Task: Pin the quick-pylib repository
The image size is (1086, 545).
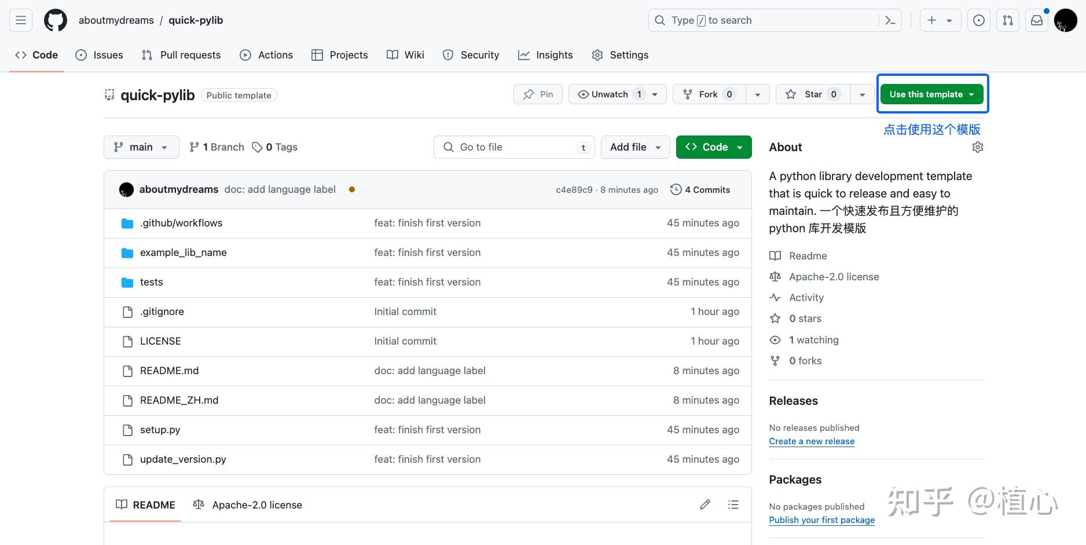Action: tap(538, 94)
